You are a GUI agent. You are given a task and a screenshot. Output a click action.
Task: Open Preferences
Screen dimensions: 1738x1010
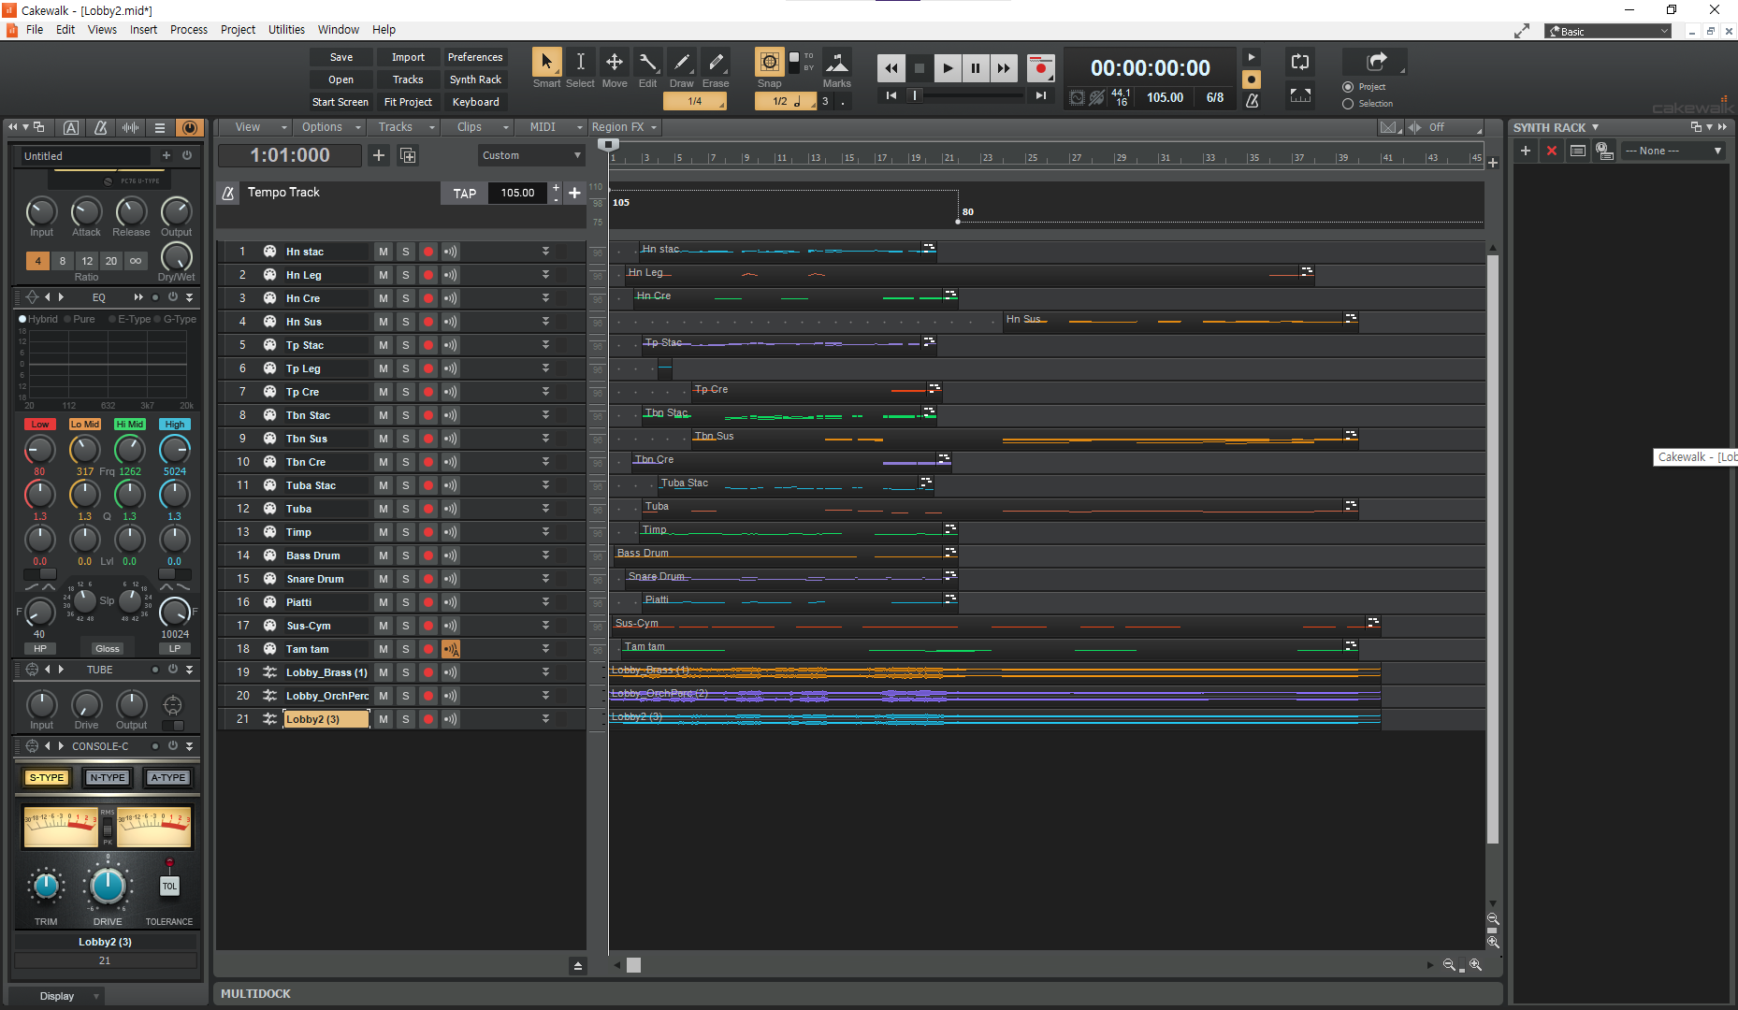[x=475, y=57]
